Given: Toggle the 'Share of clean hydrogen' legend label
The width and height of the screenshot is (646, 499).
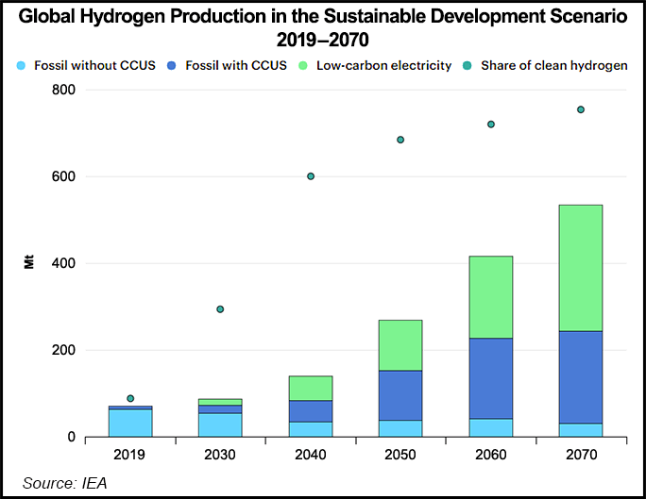Looking at the screenshot, I should (554, 66).
